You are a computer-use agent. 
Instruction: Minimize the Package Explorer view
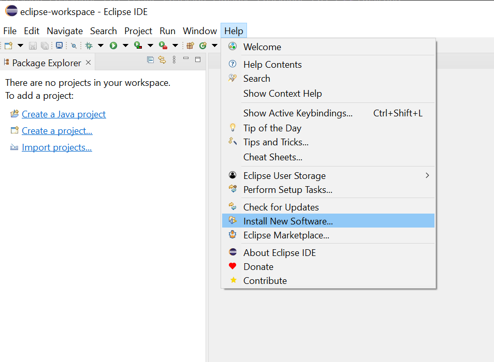click(x=186, y=58)
